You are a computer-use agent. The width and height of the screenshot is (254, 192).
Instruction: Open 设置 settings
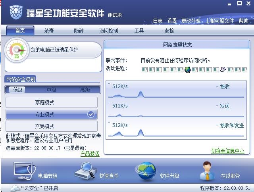point(172,21)
